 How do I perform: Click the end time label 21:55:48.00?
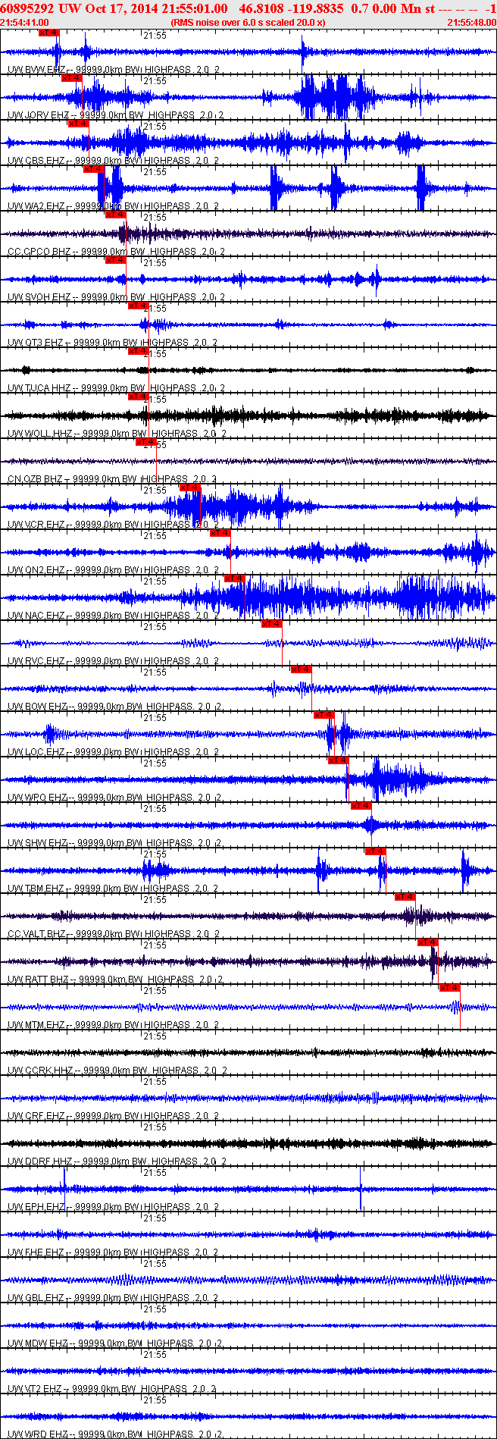click(471, 23)
